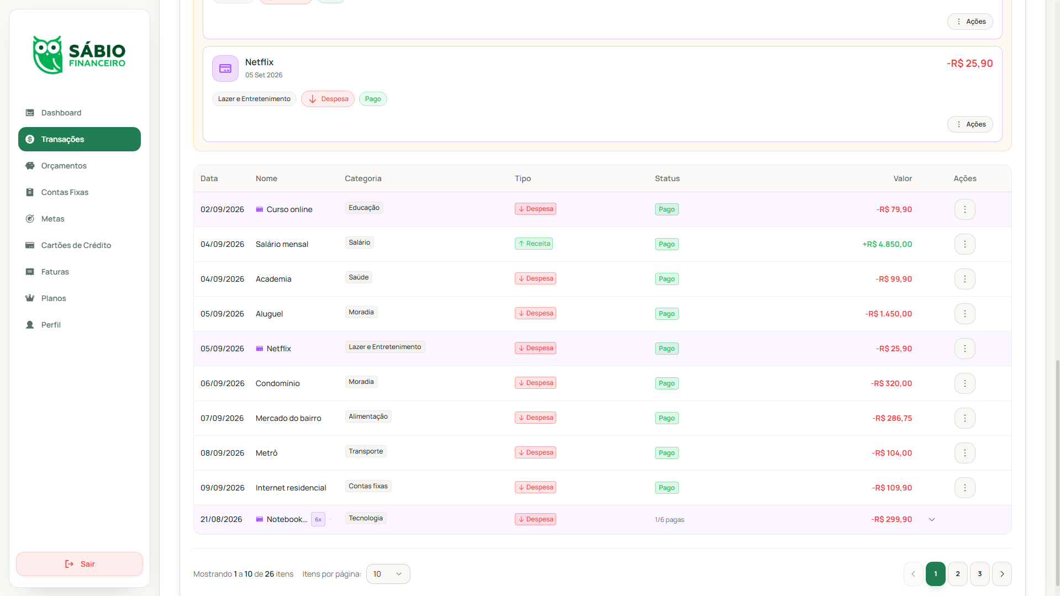Open three-dot actions for Salário mensal row
This screenshot has height=596, width=1060.
(x=964, y=244)
